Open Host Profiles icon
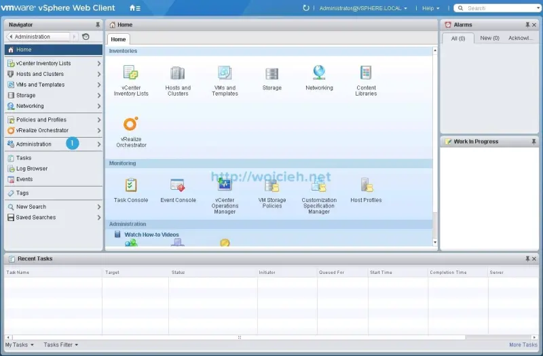The width and height of the screenshot is (543, 356). 367,185
